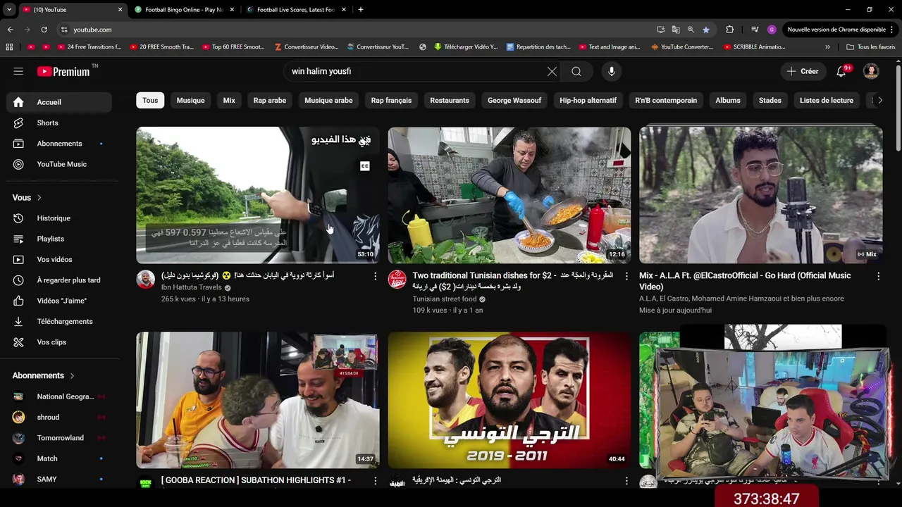The image size is (902, 507).
Task: Open a new Chrome tab
Action: (x=361, y=10)
